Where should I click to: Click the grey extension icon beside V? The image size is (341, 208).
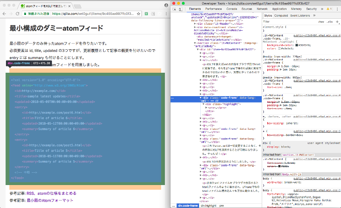tap(153, 14)
